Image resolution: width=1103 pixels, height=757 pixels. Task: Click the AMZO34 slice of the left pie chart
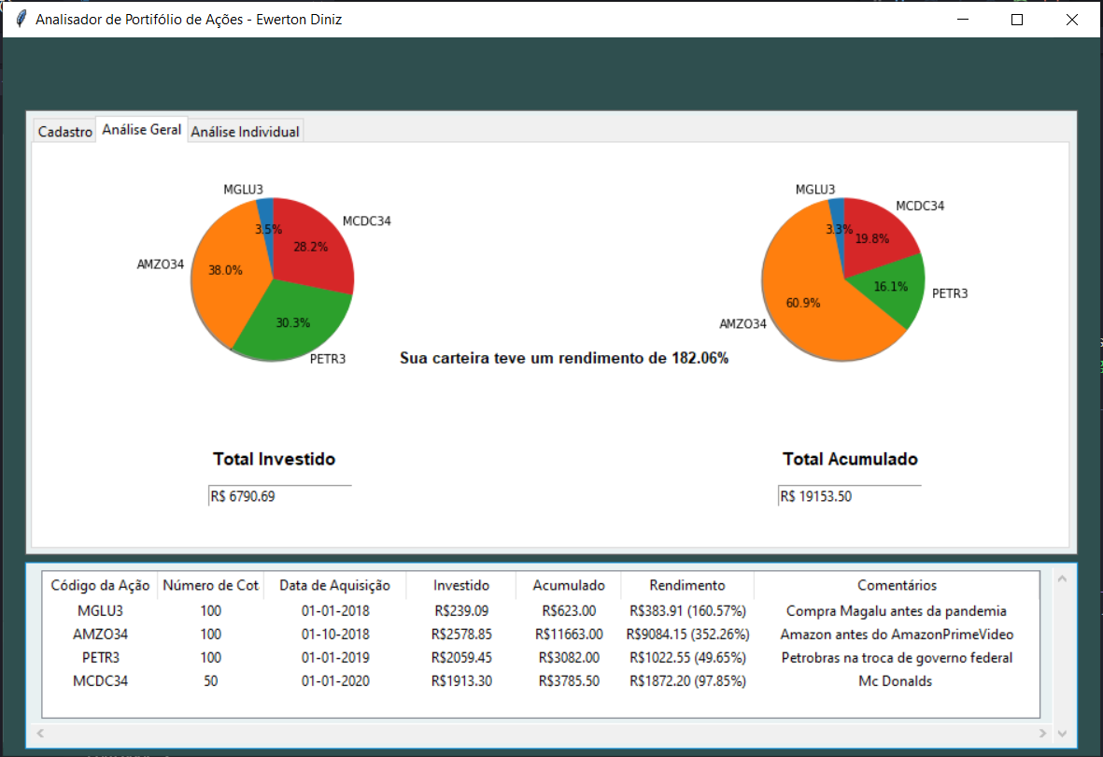tap(227, 271)
